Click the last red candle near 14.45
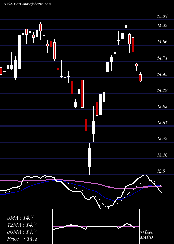This screenshot has width=174, height=244. click(140, 77)
